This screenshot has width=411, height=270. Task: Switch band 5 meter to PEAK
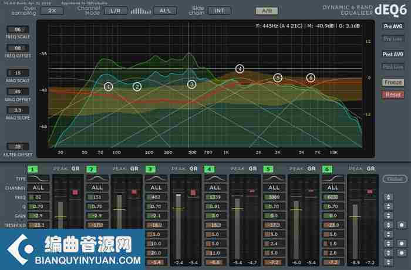(x=297, y=169)
